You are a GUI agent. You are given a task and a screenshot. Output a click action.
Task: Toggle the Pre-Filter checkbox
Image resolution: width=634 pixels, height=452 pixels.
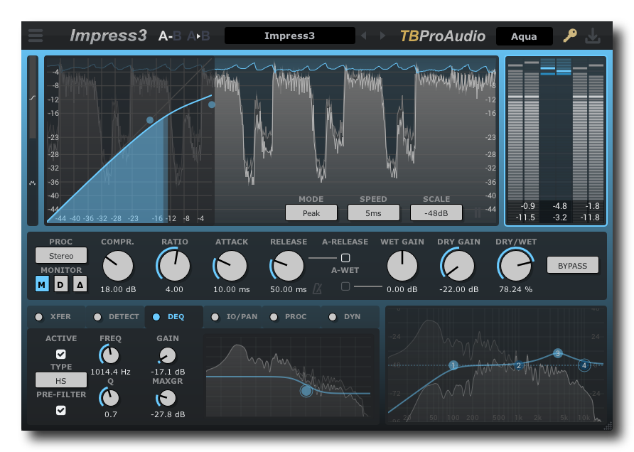click(x=61, y=410)
